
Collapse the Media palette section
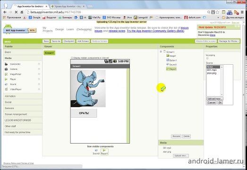tap(22, 58)
